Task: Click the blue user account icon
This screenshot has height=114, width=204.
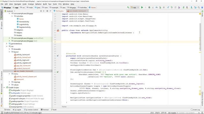Action: tap(202, 8)
